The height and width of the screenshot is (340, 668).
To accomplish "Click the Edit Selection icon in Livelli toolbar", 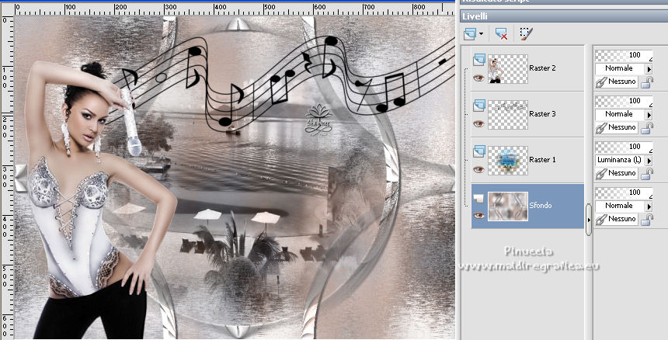I will 527,33.
